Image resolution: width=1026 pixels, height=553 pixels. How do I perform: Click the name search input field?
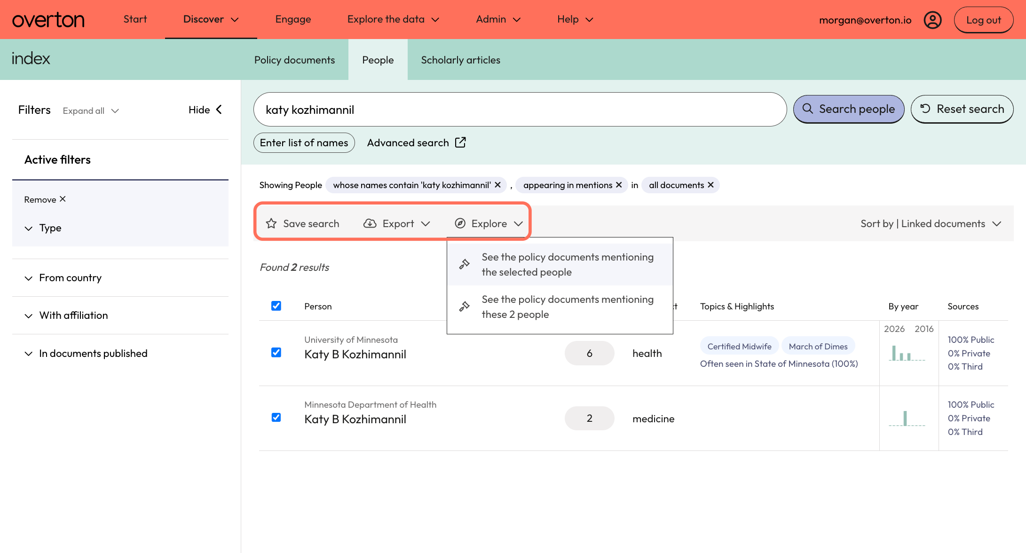pyautogui.click(x=520, y=109)
